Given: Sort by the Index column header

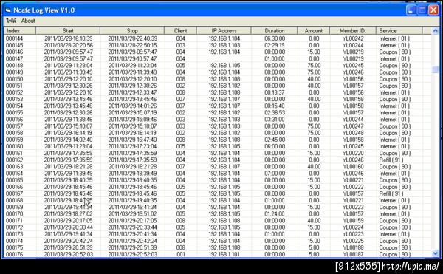Looking at the screenshot, I should [x=20, y=30].
